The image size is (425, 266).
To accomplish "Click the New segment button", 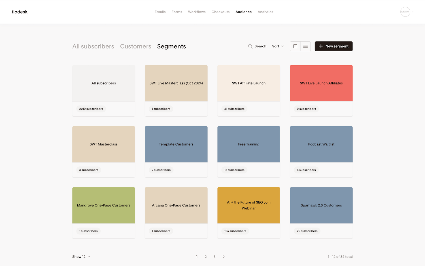I will (334, 46).
